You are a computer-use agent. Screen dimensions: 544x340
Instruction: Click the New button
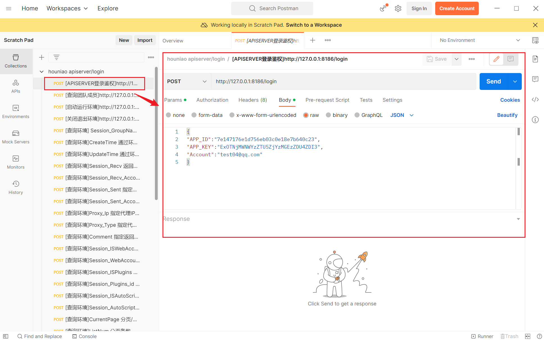124,40
